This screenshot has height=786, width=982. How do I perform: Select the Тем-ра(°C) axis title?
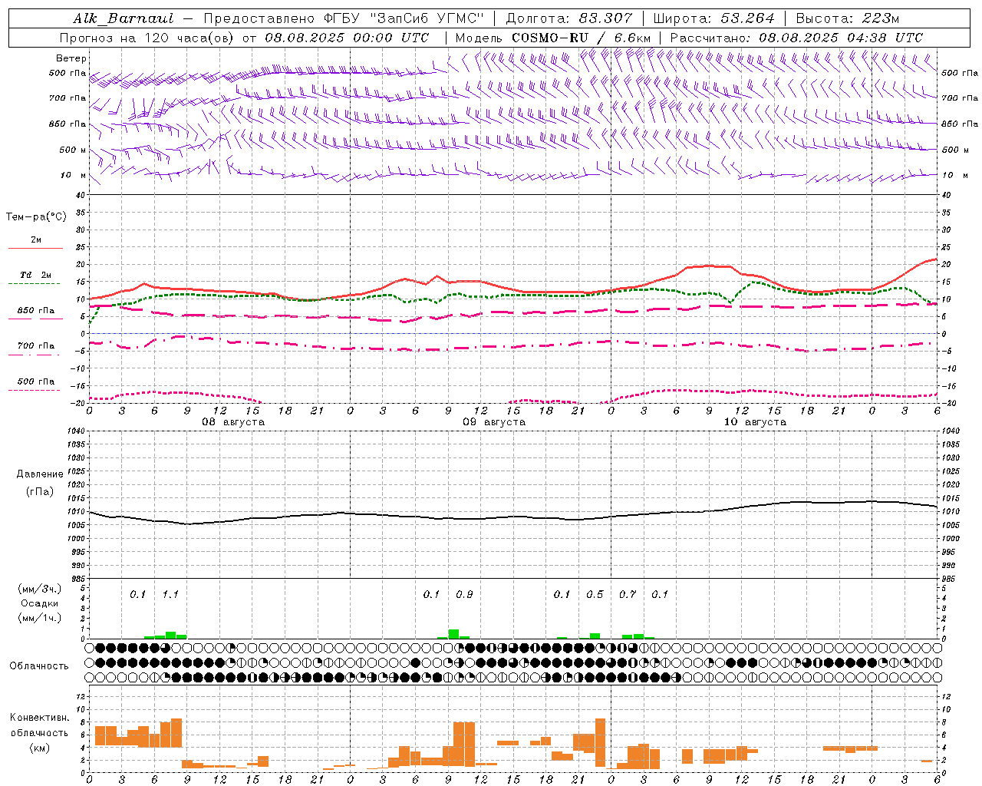pyautogui.click(x=36, y=217)
